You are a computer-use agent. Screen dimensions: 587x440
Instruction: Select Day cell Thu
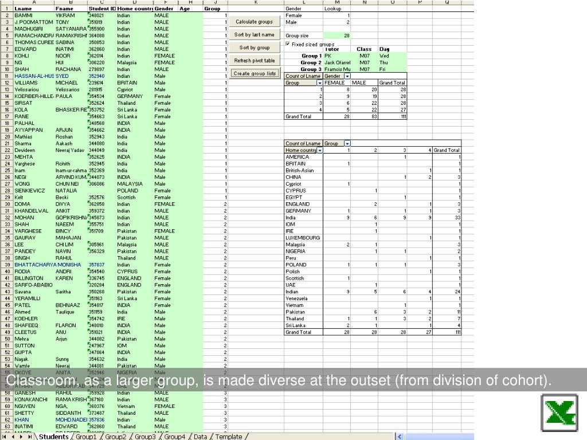click(392, 62)
